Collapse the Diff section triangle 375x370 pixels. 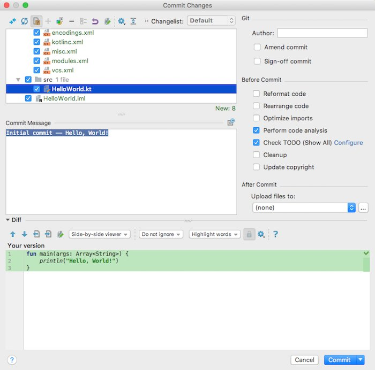click(7, 220)
